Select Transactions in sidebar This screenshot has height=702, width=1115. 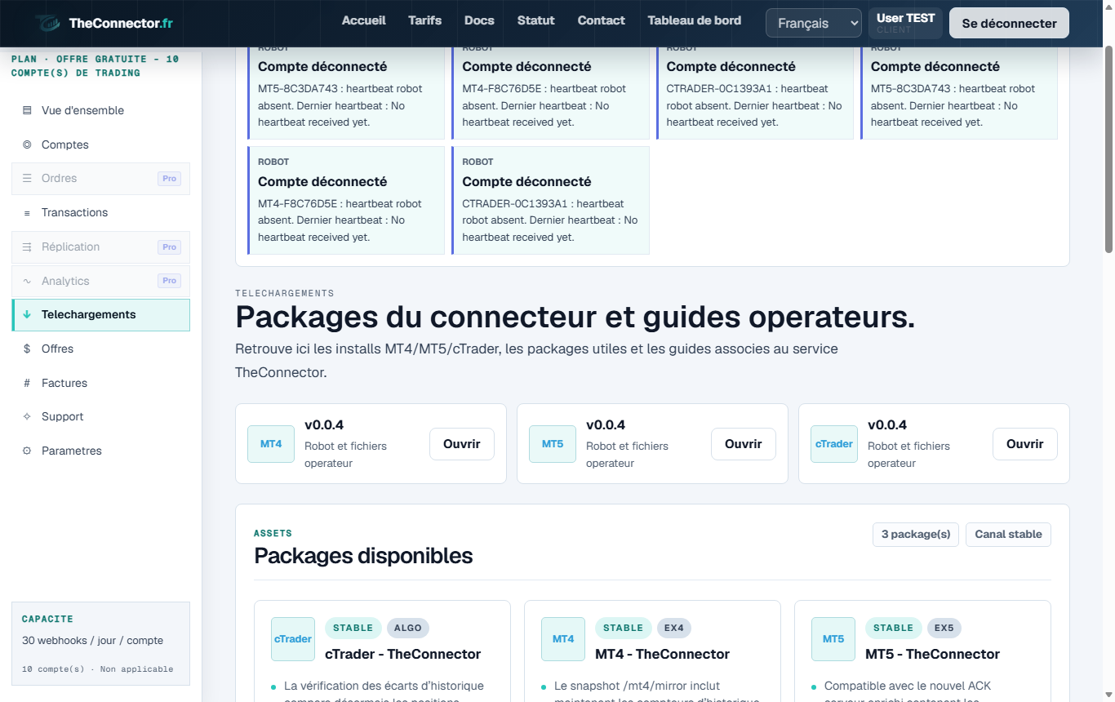[101, 212]
